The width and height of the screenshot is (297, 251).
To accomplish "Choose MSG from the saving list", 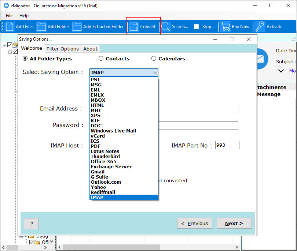I will 124,85.
